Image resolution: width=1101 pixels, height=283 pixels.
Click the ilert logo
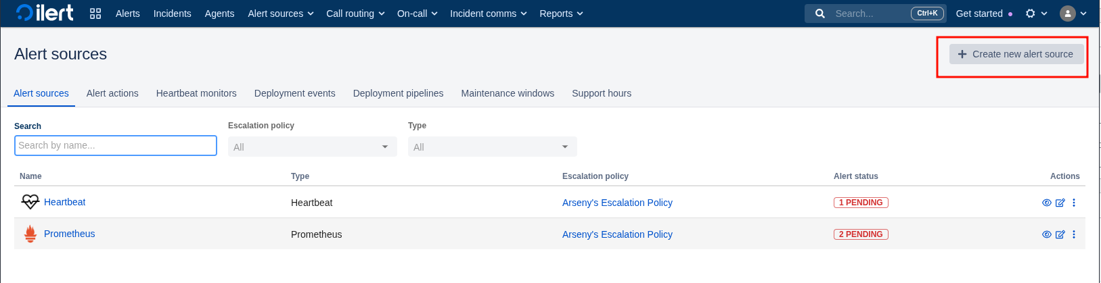pyautogui.click(x=45, y=13)
